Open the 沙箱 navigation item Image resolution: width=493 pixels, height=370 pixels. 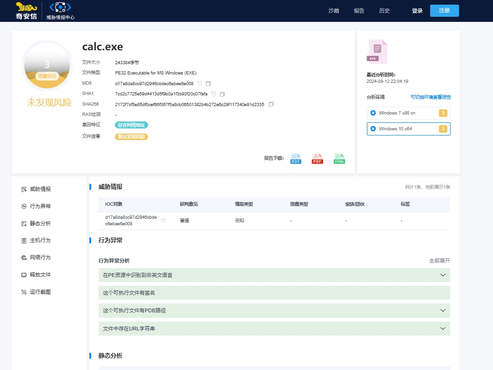334,11
